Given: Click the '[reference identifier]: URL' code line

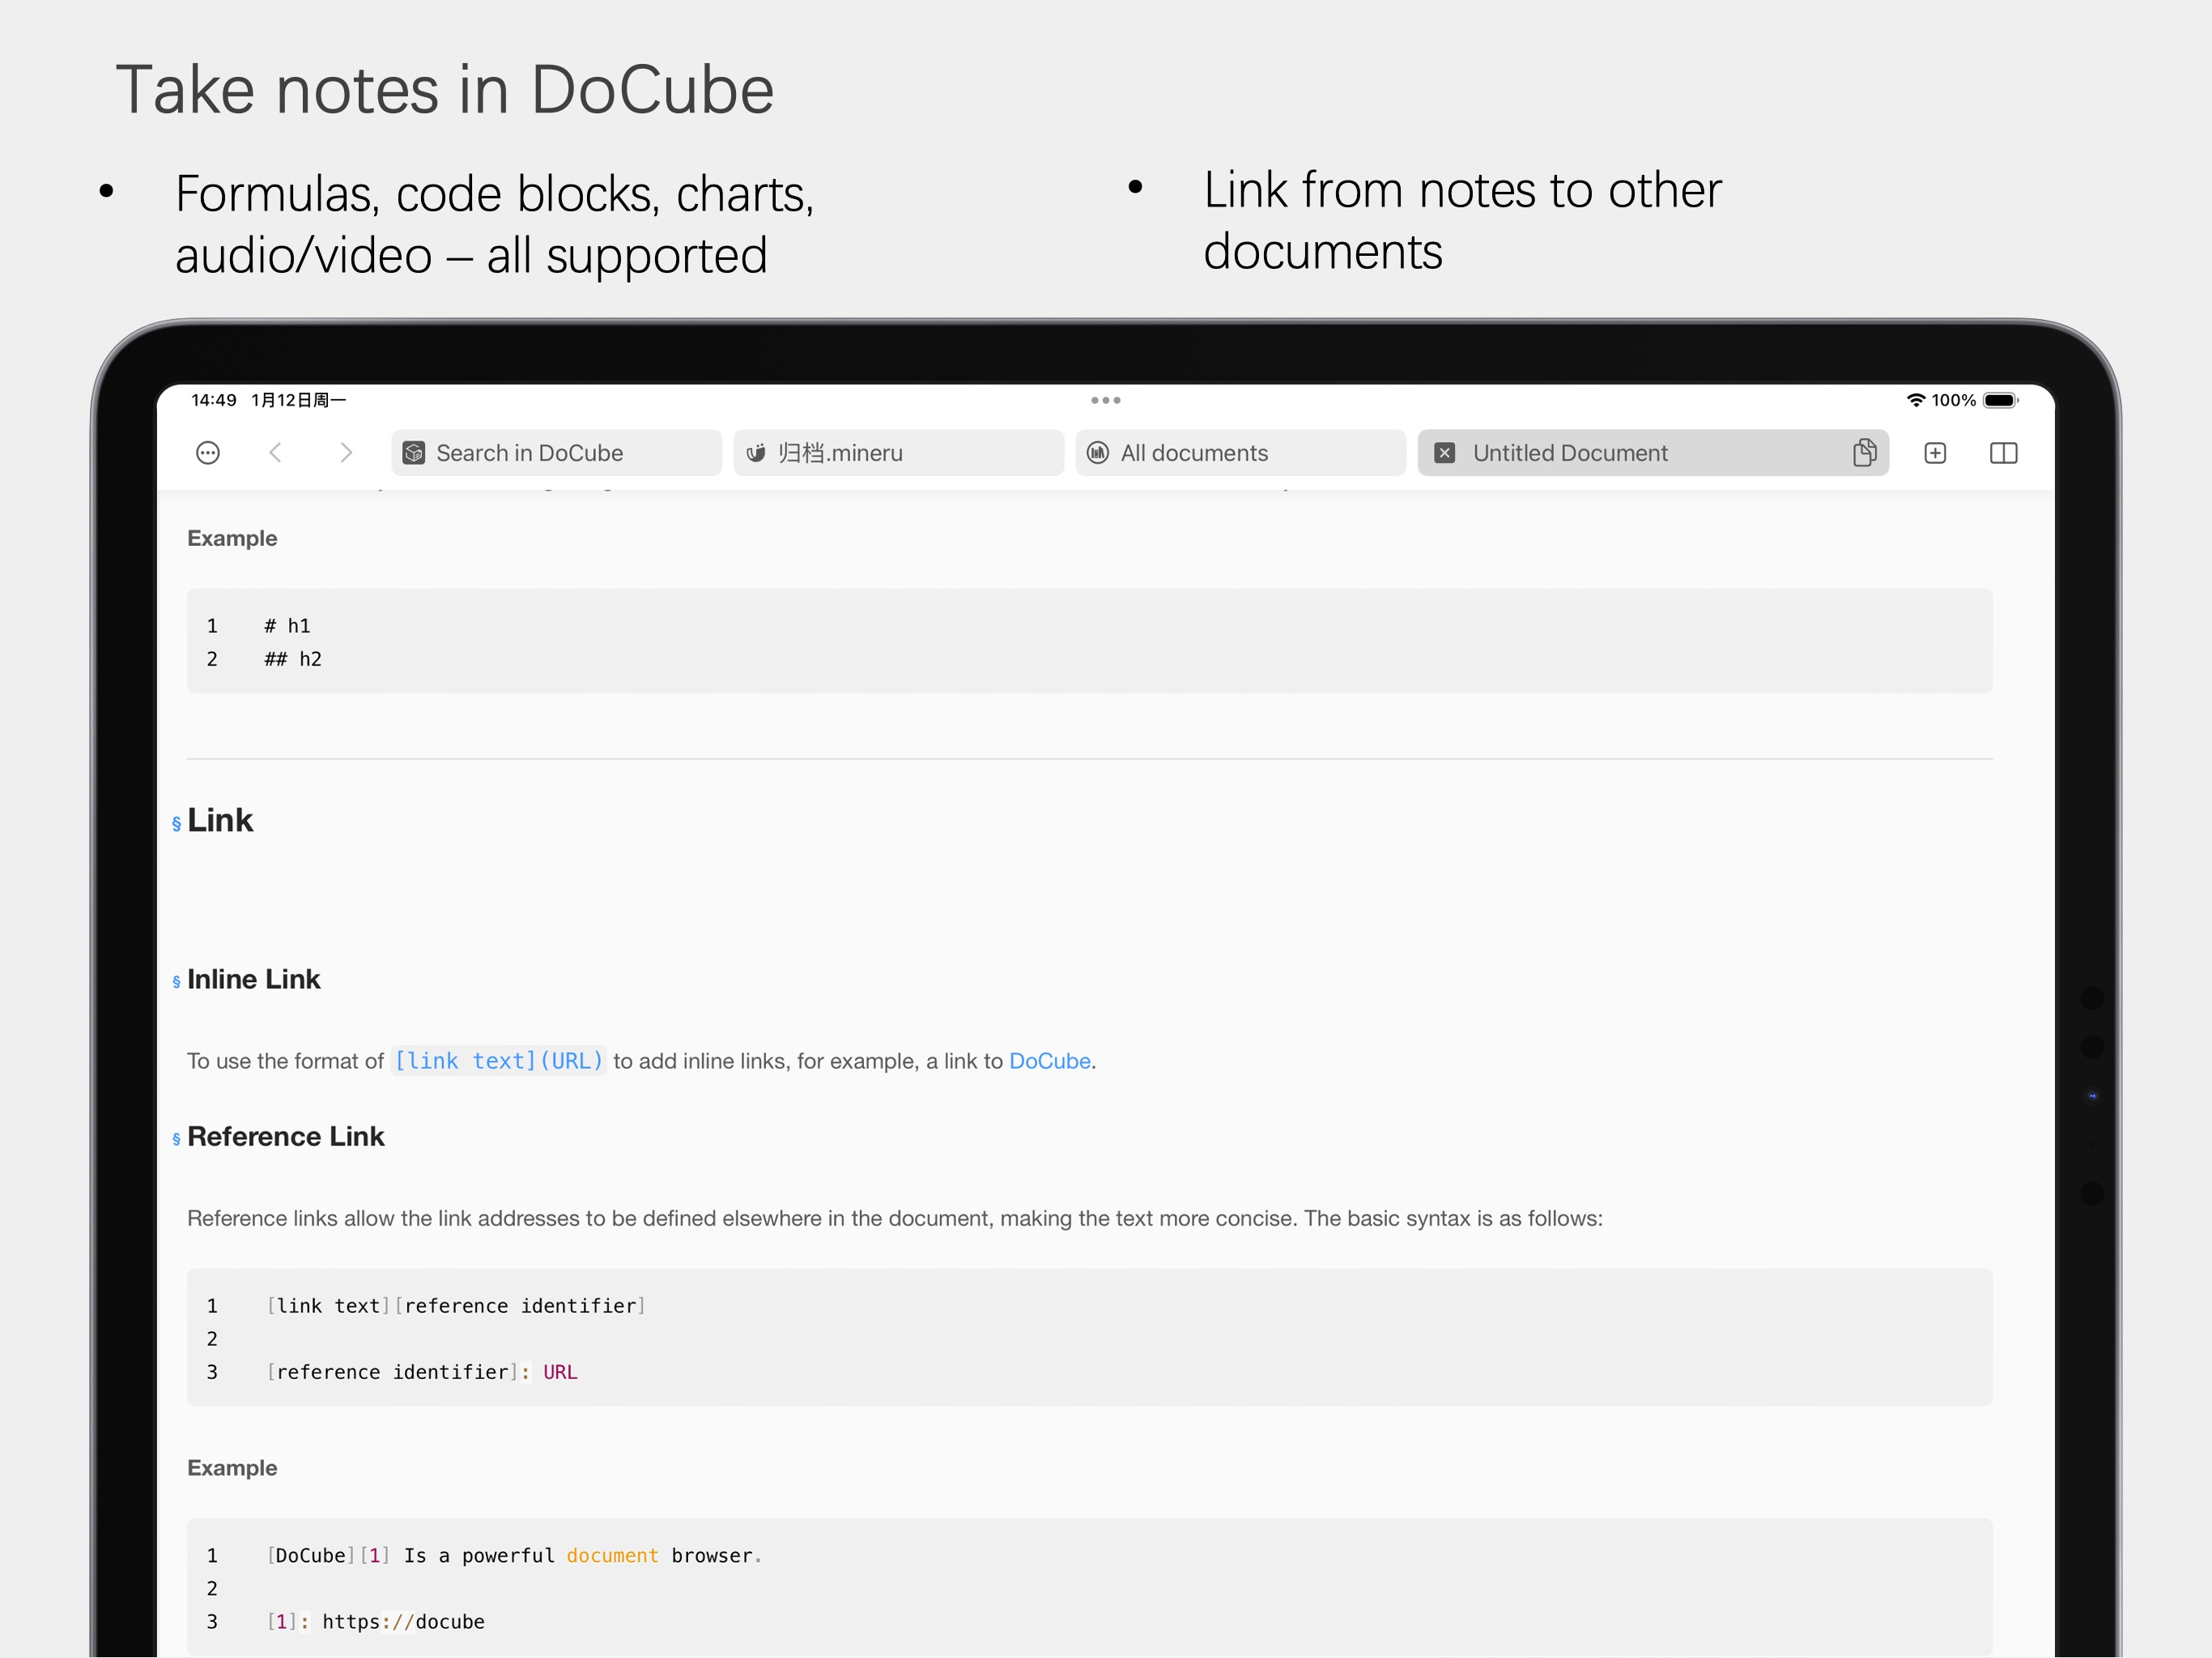Looking at the screenshot, I should [x=422, y=1372].
